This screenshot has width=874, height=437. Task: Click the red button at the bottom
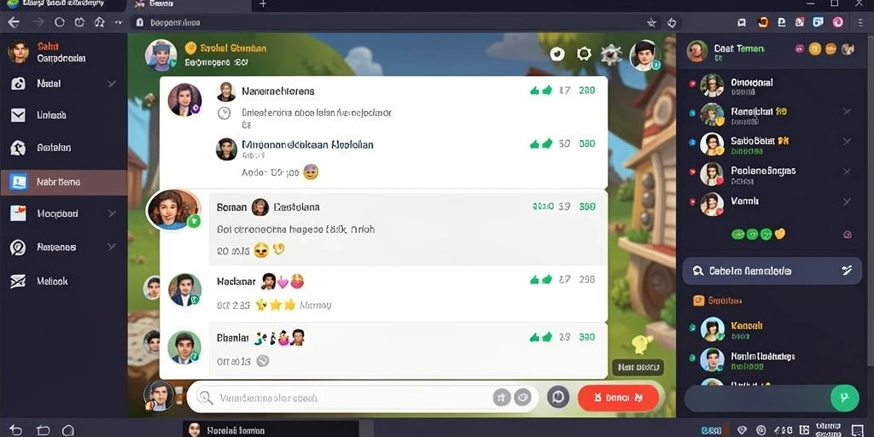pos(618,398)
